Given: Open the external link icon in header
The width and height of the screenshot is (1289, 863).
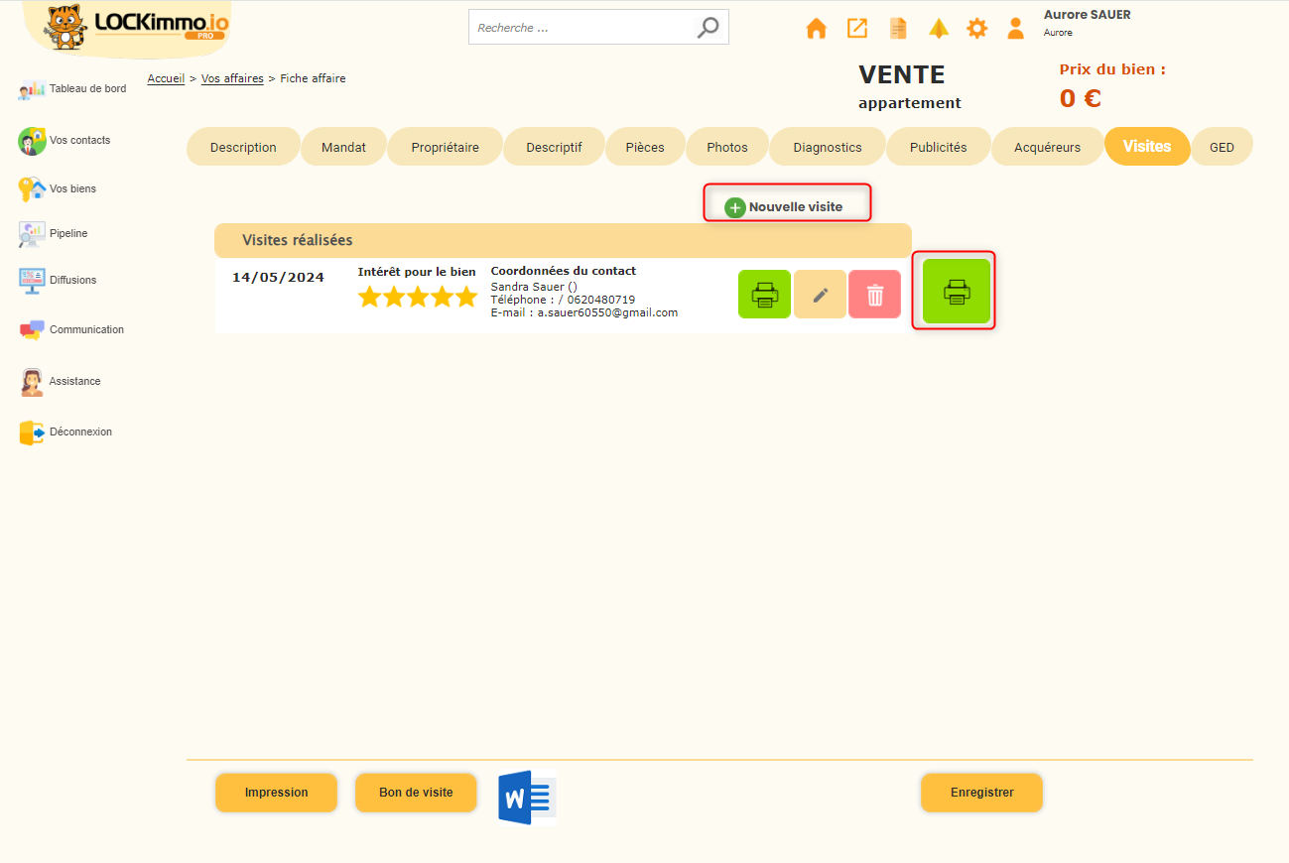Looking at the screenshot, I should tap(856, 29).
